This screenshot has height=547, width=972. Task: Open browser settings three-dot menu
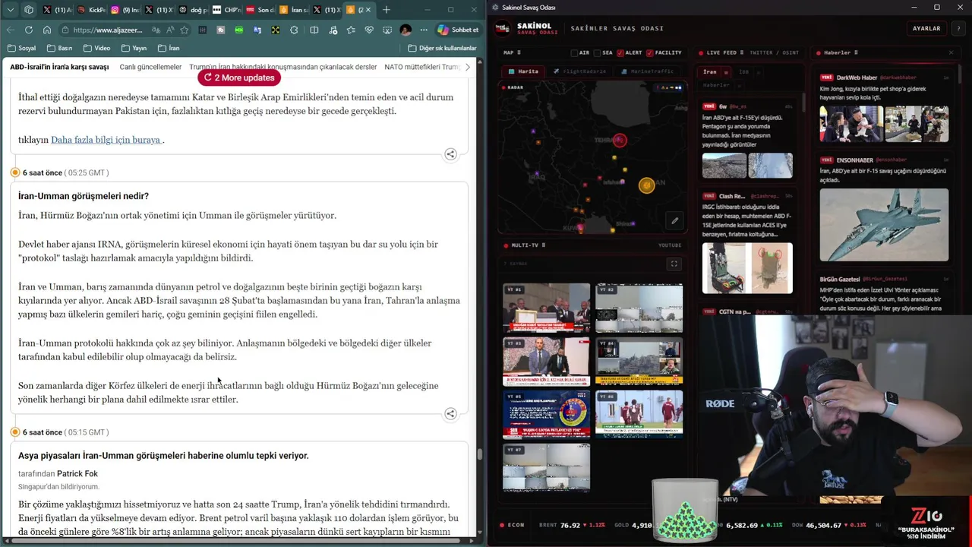click(424, 30)
